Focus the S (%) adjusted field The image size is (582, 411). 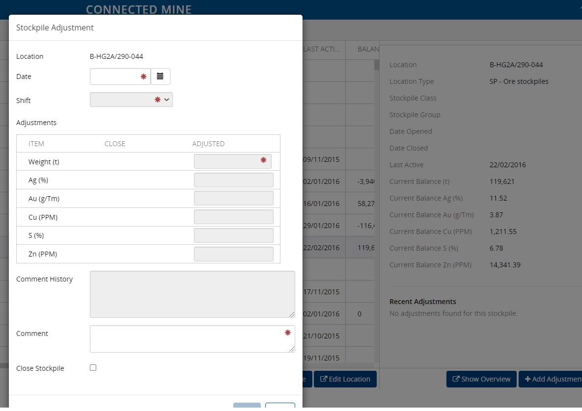click(234, 235)
